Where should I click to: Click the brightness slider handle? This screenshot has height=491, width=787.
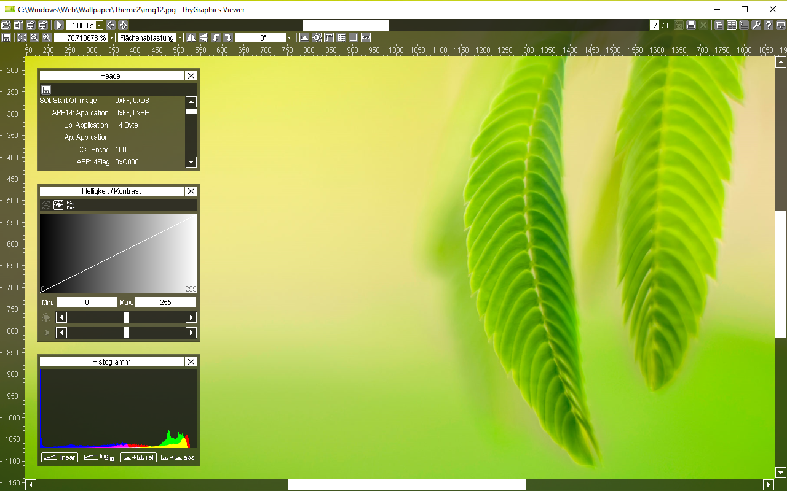127,317
